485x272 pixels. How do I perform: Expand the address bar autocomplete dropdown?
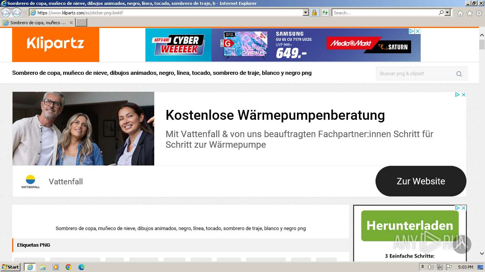tap(306, 13)
